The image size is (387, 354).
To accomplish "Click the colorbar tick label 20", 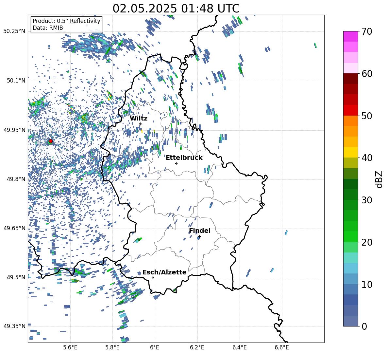I will [x=367, y=242].
